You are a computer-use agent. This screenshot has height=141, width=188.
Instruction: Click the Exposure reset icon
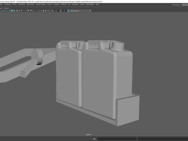(x=52, y=11)
